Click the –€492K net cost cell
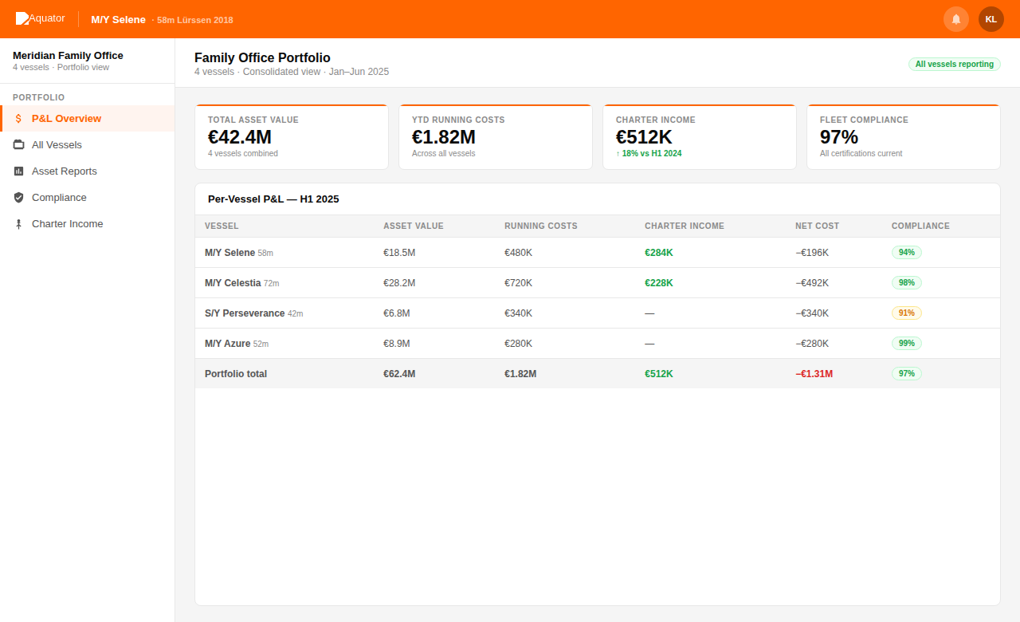This screenshot has width=1020, height=622. [812, 283]
